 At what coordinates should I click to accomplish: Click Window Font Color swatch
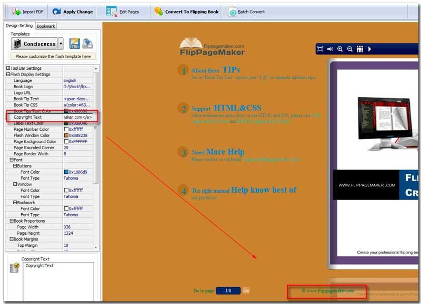click(x=66, y=190)
